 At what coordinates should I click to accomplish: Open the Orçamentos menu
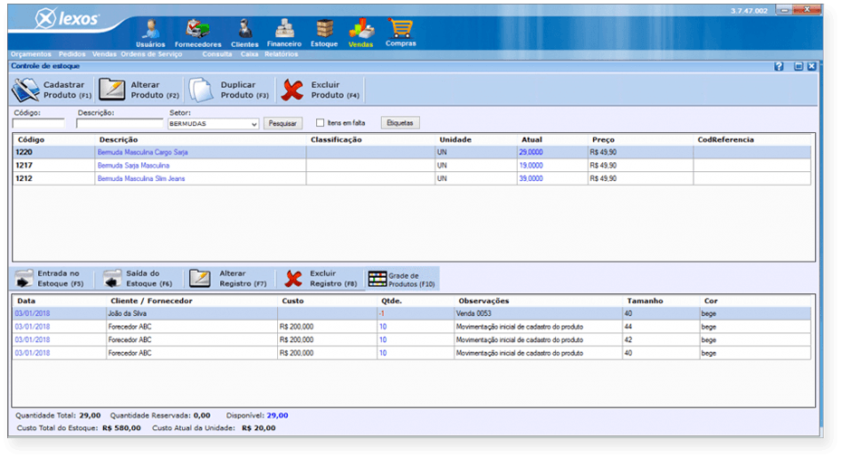[31, 54]
